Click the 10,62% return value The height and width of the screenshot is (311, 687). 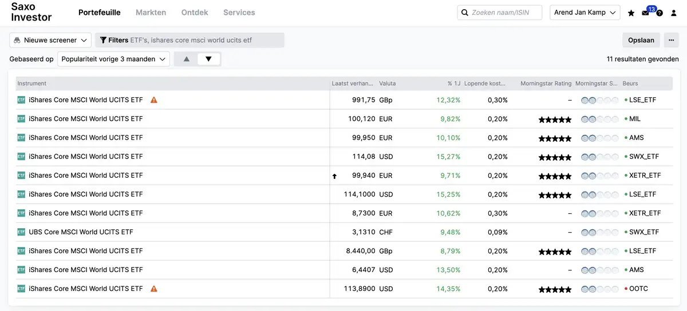(x=448, y=213)
